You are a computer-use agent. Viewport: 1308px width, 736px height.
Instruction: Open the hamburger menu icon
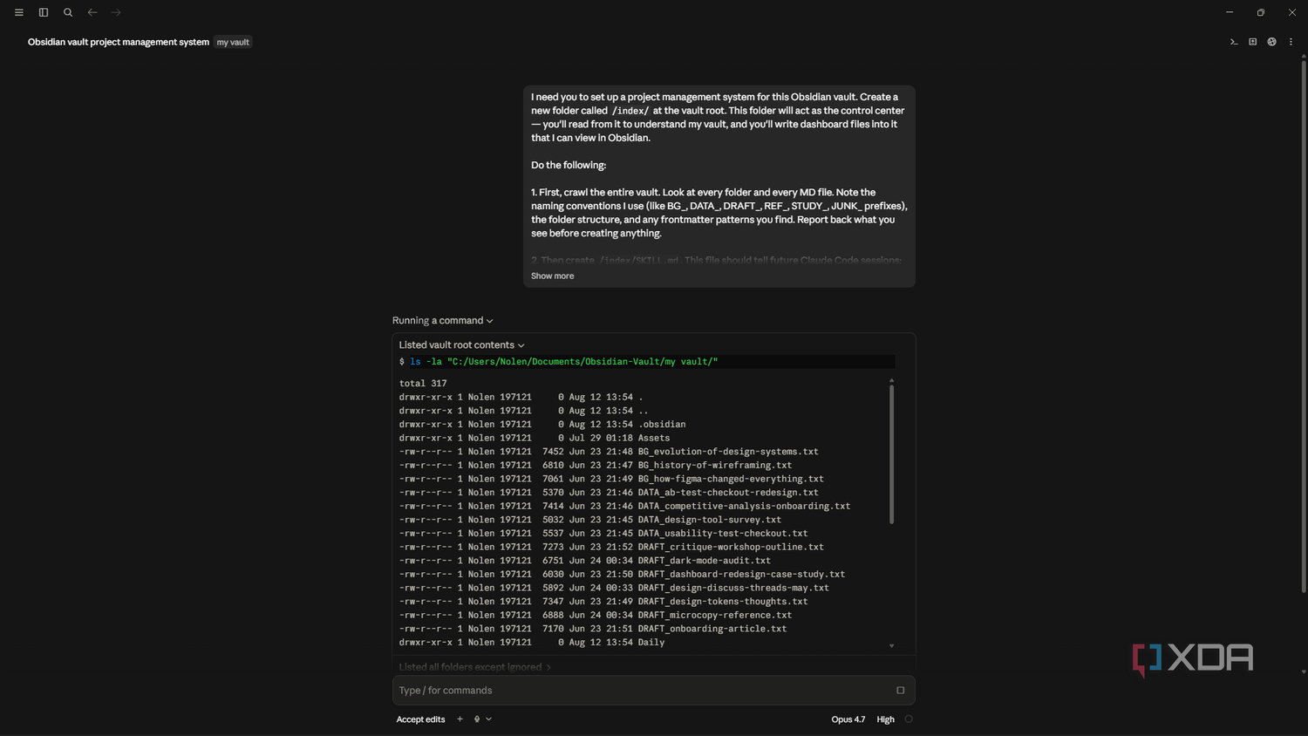tap(19, 12)
